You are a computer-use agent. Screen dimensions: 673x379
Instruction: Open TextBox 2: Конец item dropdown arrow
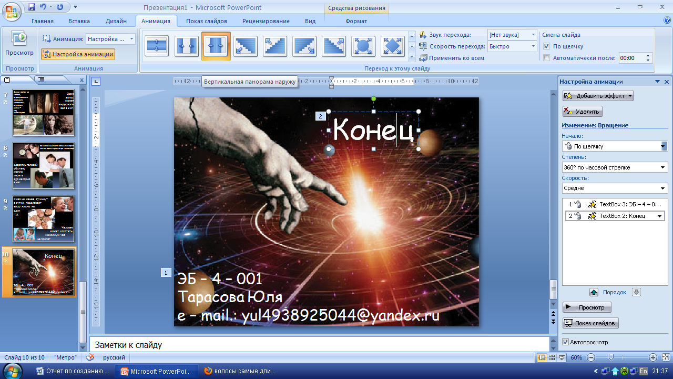point(659,216)
